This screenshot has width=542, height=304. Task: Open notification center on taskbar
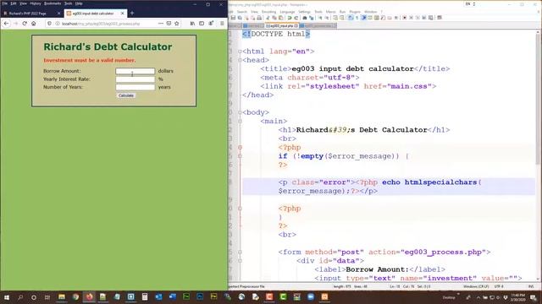click(x=534, y=297)
